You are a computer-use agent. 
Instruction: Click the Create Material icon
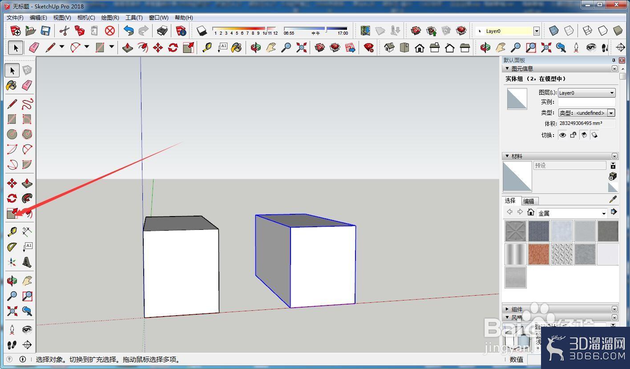[613, 176]
